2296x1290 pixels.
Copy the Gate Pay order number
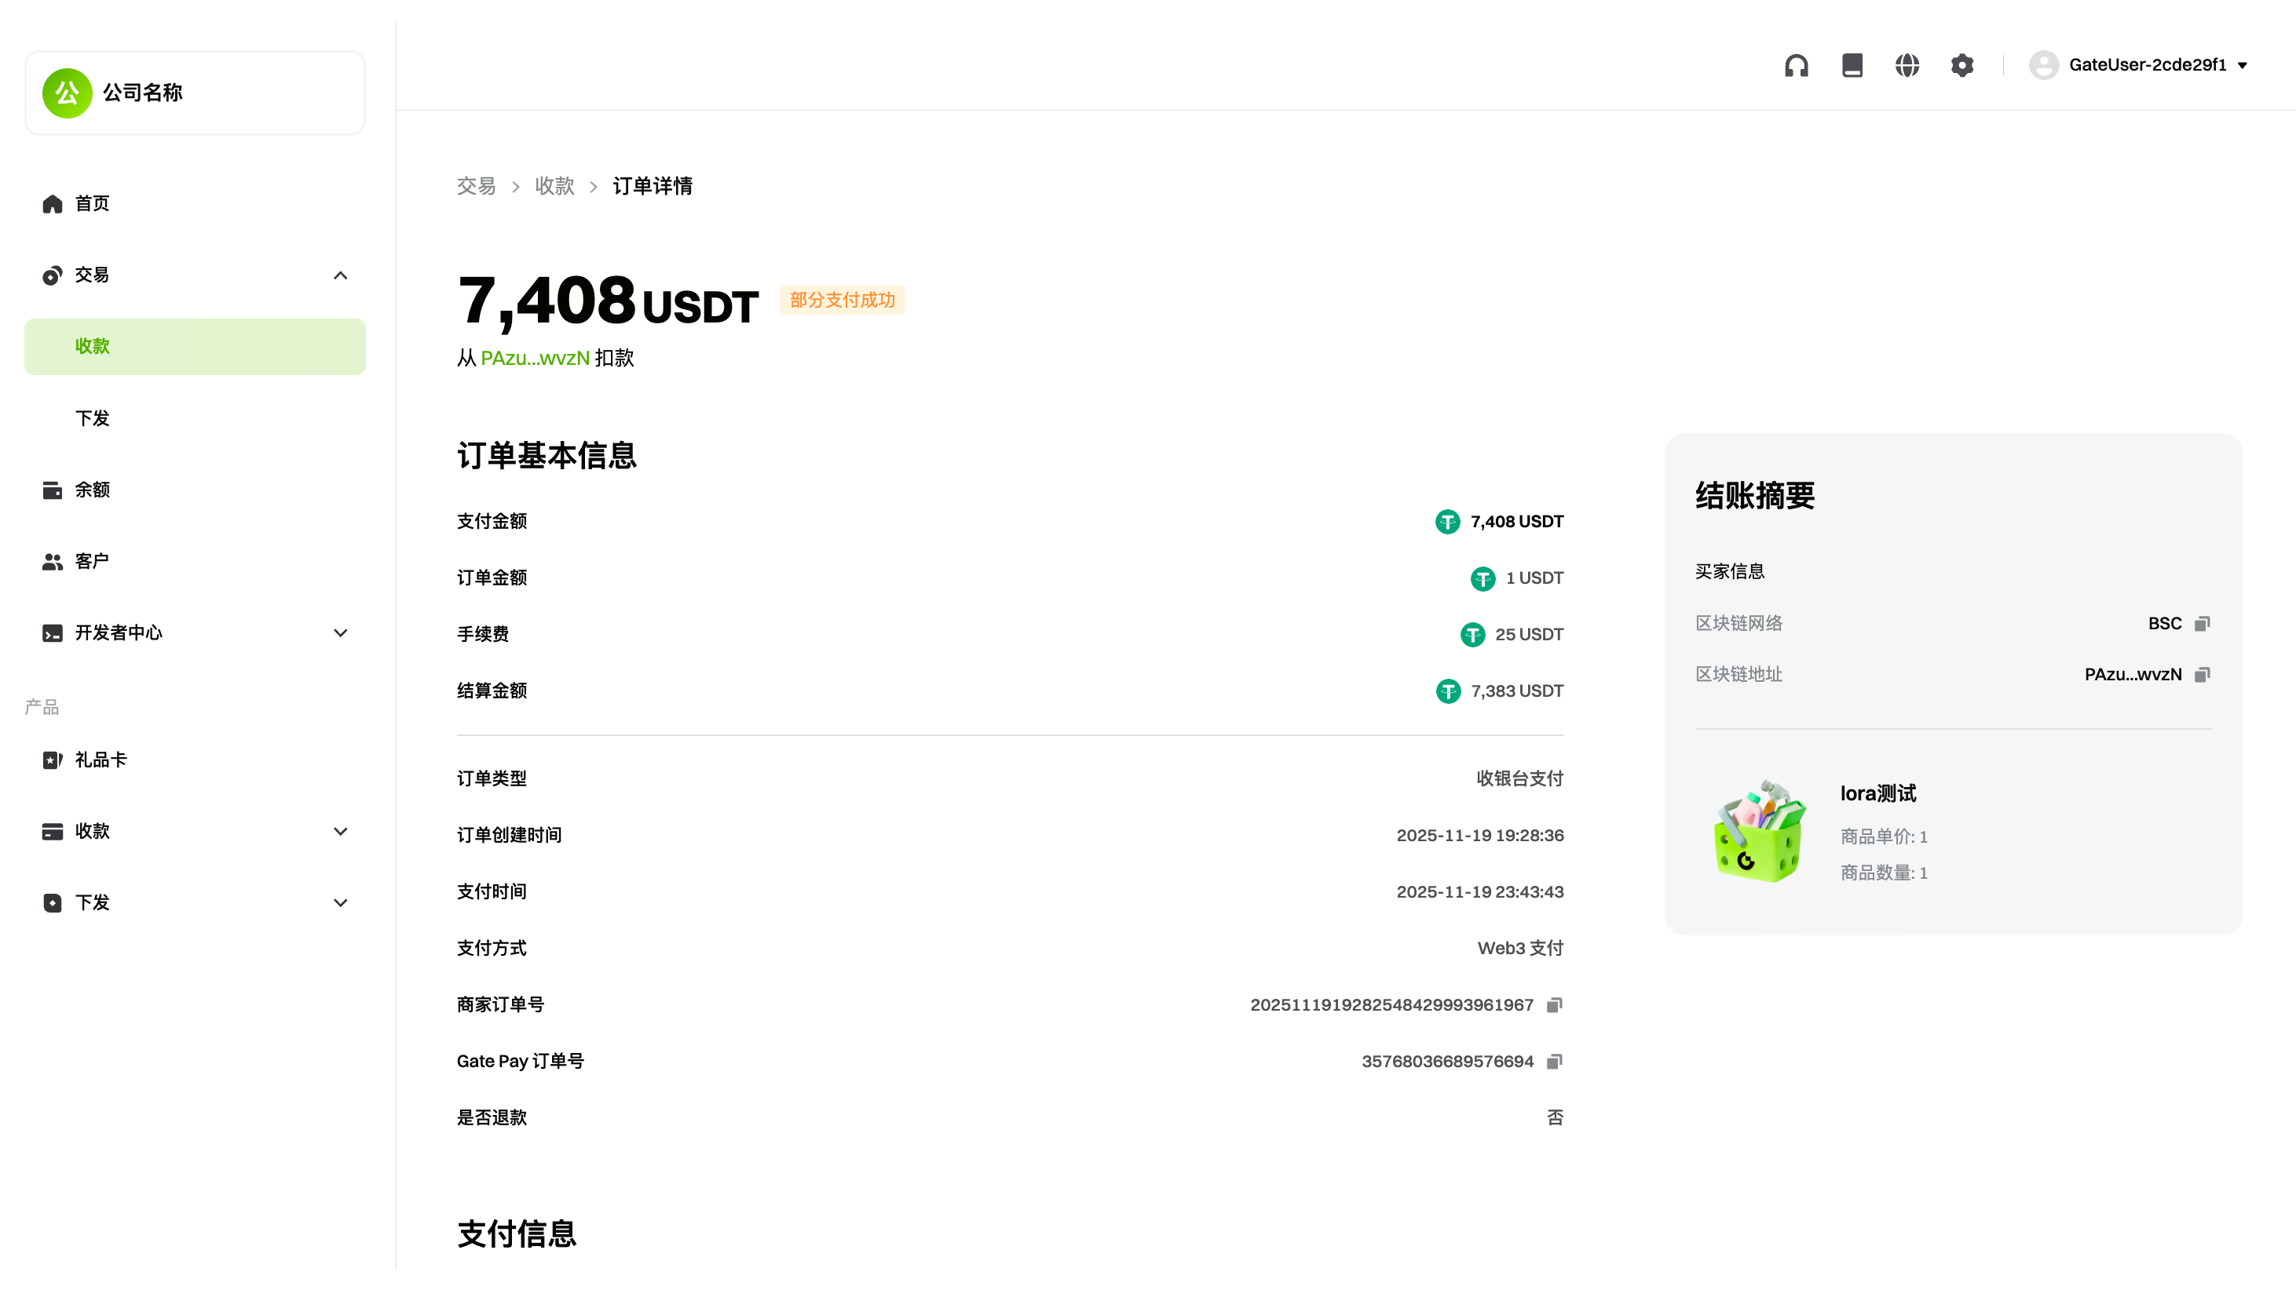(1555, 1061)
